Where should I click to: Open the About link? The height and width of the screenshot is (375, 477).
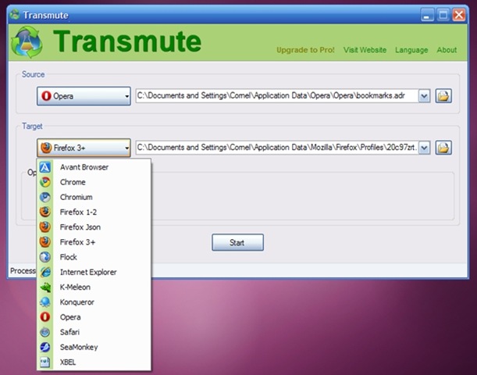tap(447, 50)
